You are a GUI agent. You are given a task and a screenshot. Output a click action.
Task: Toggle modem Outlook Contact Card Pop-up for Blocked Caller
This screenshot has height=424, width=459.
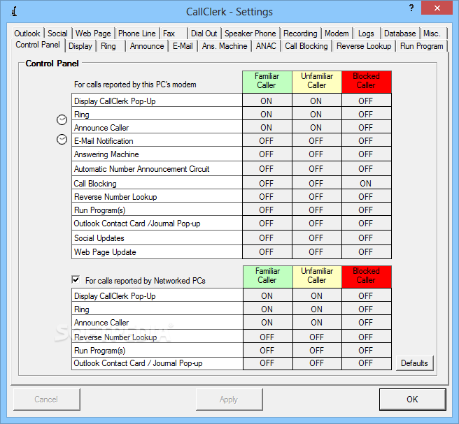pos(367,224)
